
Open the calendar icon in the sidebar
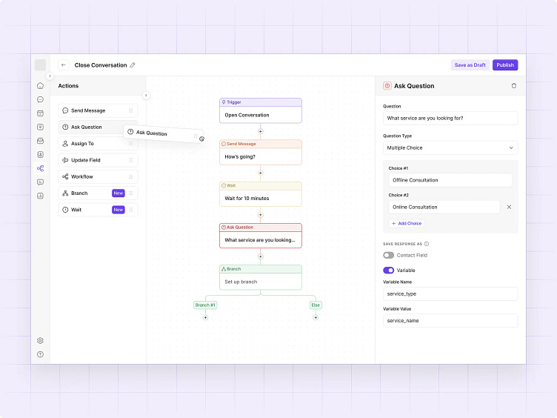[40, 113]
